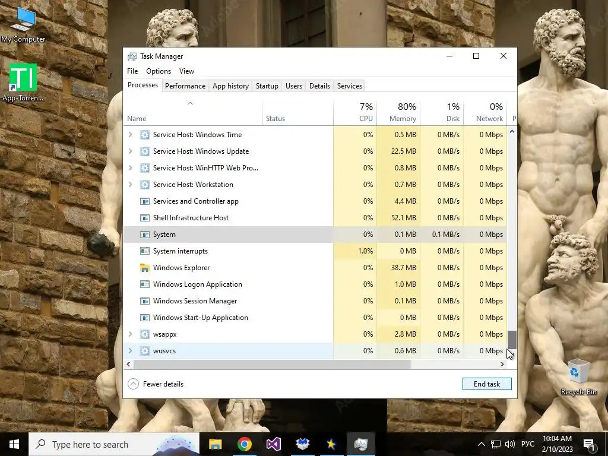Click the horizontal scrollbar right arrow
The image size is (608, 456).
click(x=502, y=365)
